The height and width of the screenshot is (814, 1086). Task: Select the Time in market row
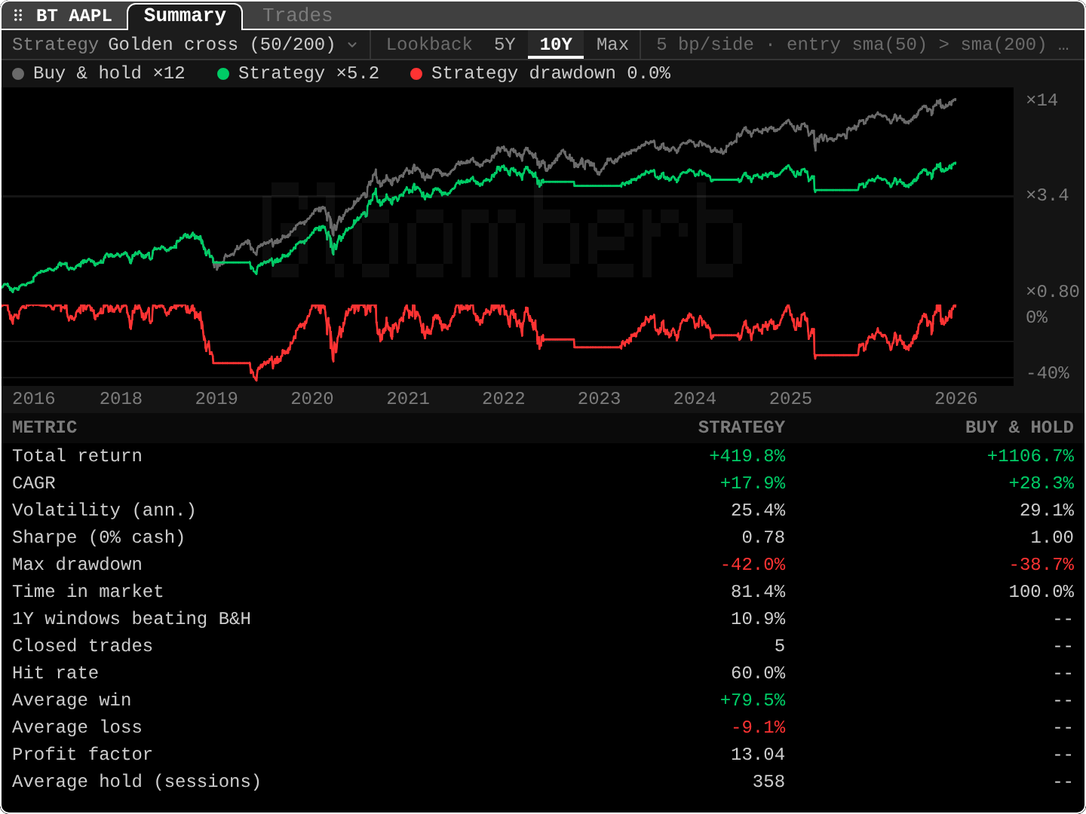[x=543, y=592]
